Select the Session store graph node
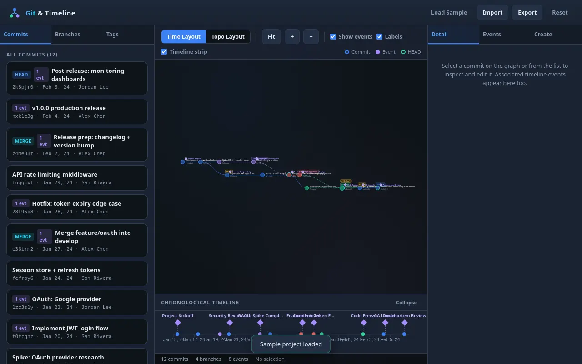Viewport: 582px width, 364px height. click(x=262, y=175)
